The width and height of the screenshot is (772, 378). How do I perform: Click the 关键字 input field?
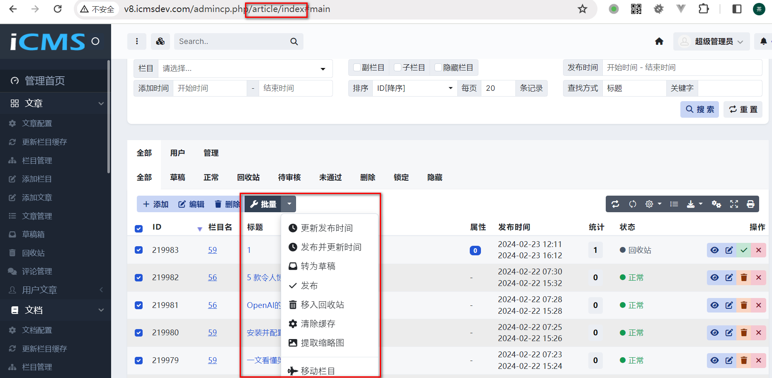point(729,88)
